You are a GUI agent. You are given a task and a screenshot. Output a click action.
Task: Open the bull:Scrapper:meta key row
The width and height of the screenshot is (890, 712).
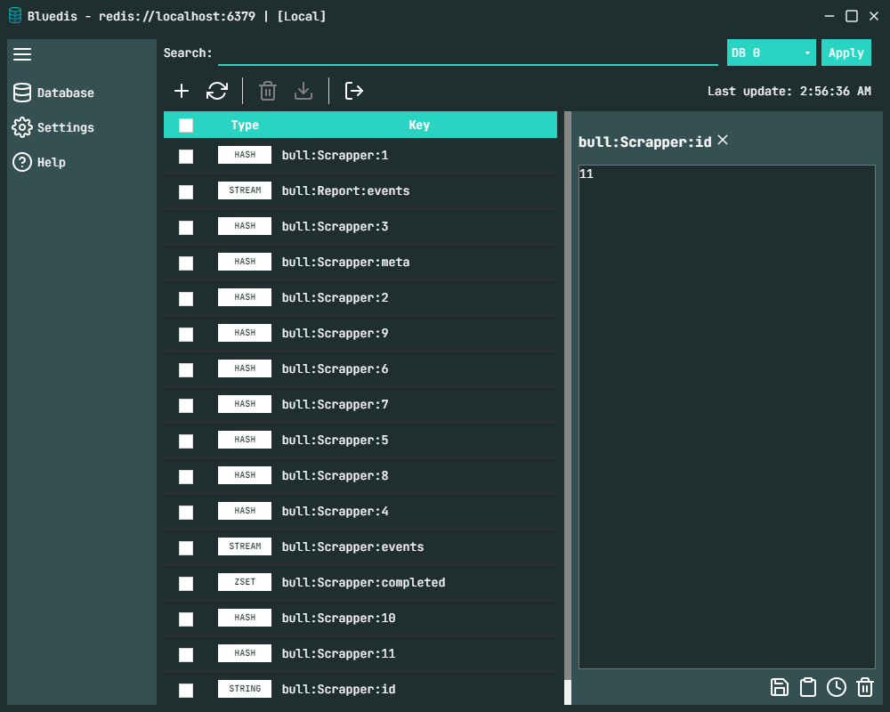click(x=345, y=263)
